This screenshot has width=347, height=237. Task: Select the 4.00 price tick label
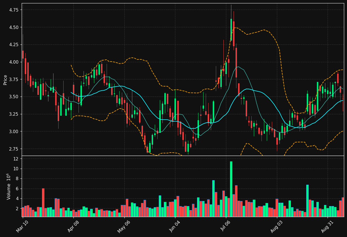[14, 62]
